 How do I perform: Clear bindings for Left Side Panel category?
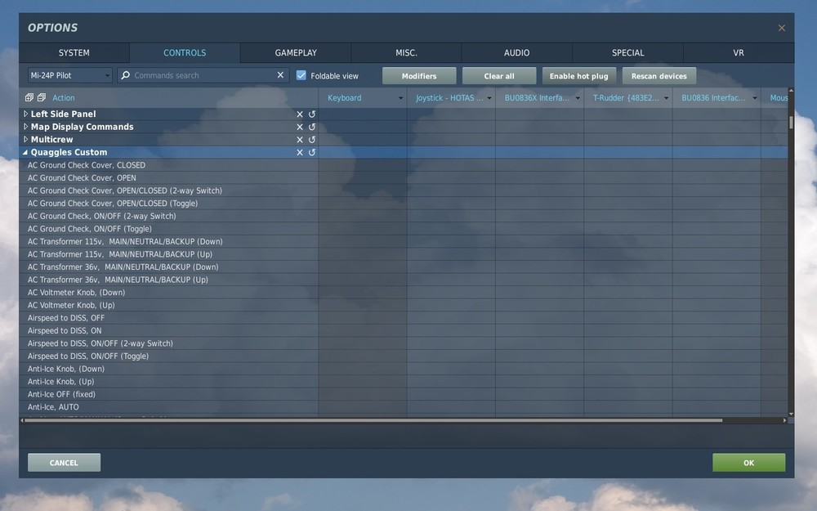coord(300,114)
